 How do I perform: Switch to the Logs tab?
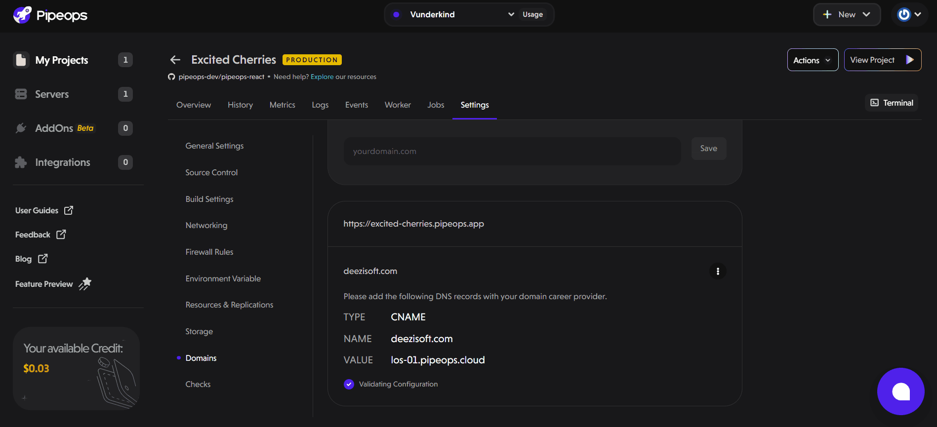coord(320,105)
